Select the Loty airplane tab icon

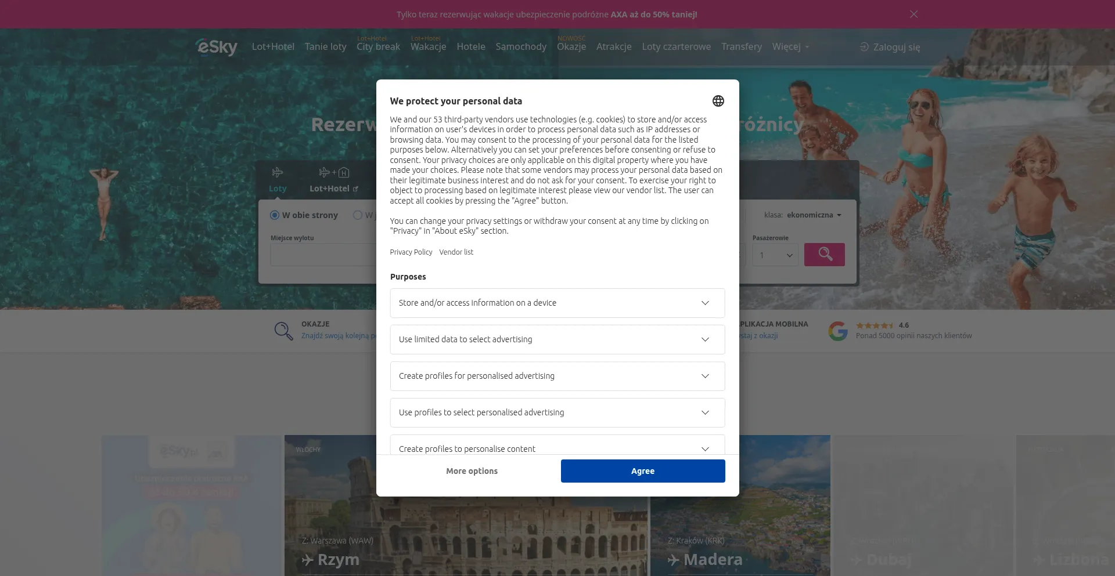pyautogui.click(x=278, y=172)
